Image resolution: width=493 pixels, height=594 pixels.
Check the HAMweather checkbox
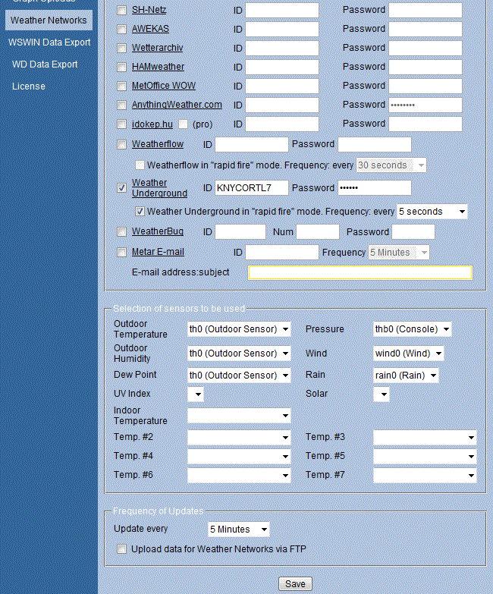[x=121, y=67]
